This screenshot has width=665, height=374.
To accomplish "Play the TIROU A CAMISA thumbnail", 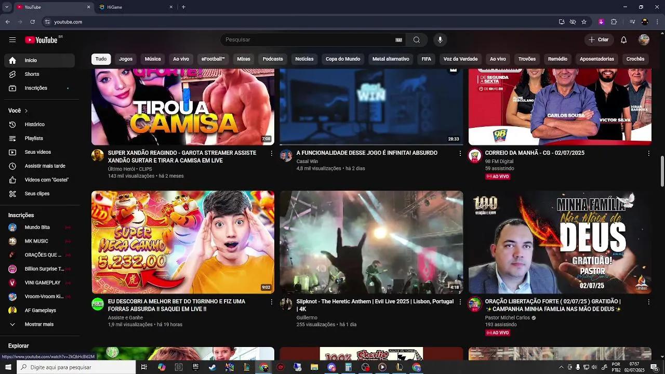I will pyautogui.click(x=183, y=106).
